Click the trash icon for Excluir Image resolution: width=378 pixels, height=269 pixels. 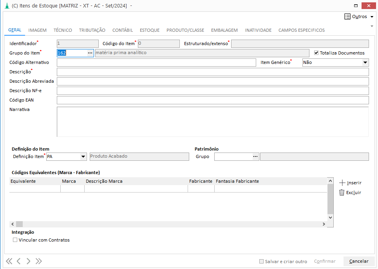tap(342, 193)
